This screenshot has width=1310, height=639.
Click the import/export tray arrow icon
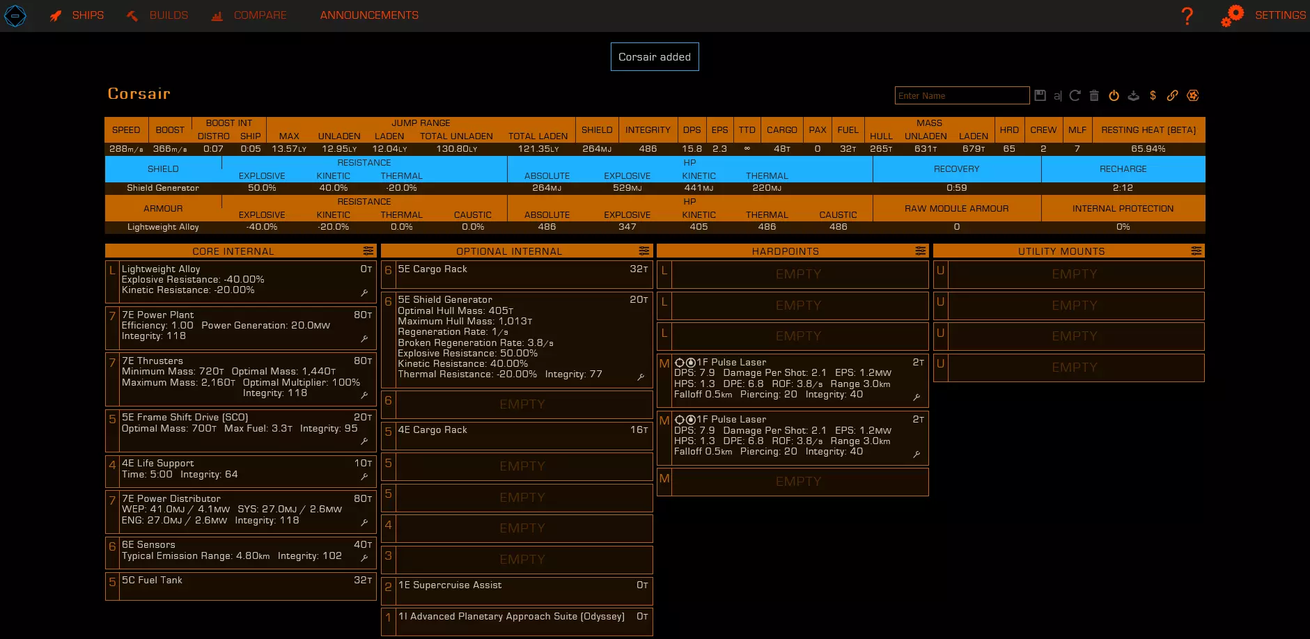coord(1133,95)
